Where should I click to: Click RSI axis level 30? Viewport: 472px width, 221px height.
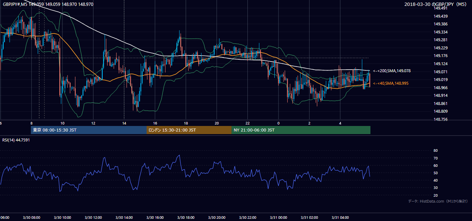pyautogui.click(x=435, y=188)
